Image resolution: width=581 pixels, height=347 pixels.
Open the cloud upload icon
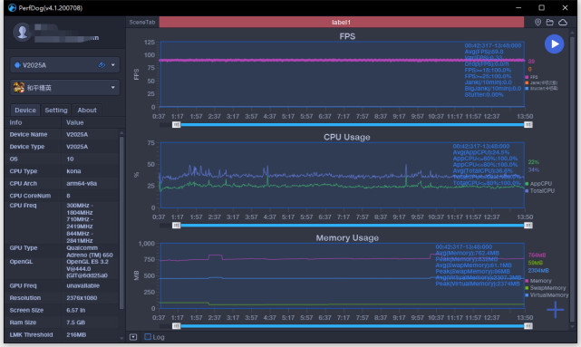pos(563,23)
